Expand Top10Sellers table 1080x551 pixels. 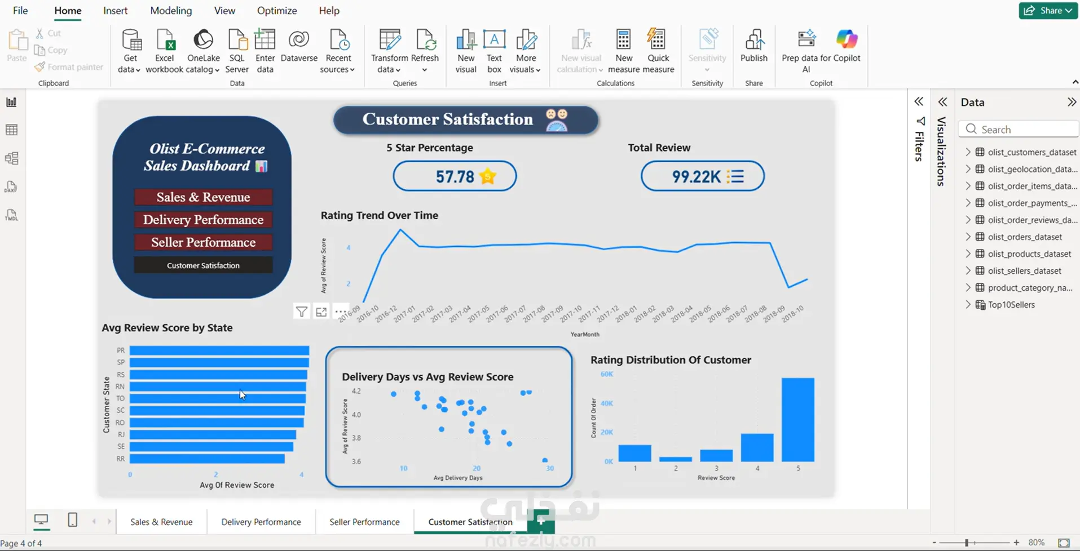[968, 304]
